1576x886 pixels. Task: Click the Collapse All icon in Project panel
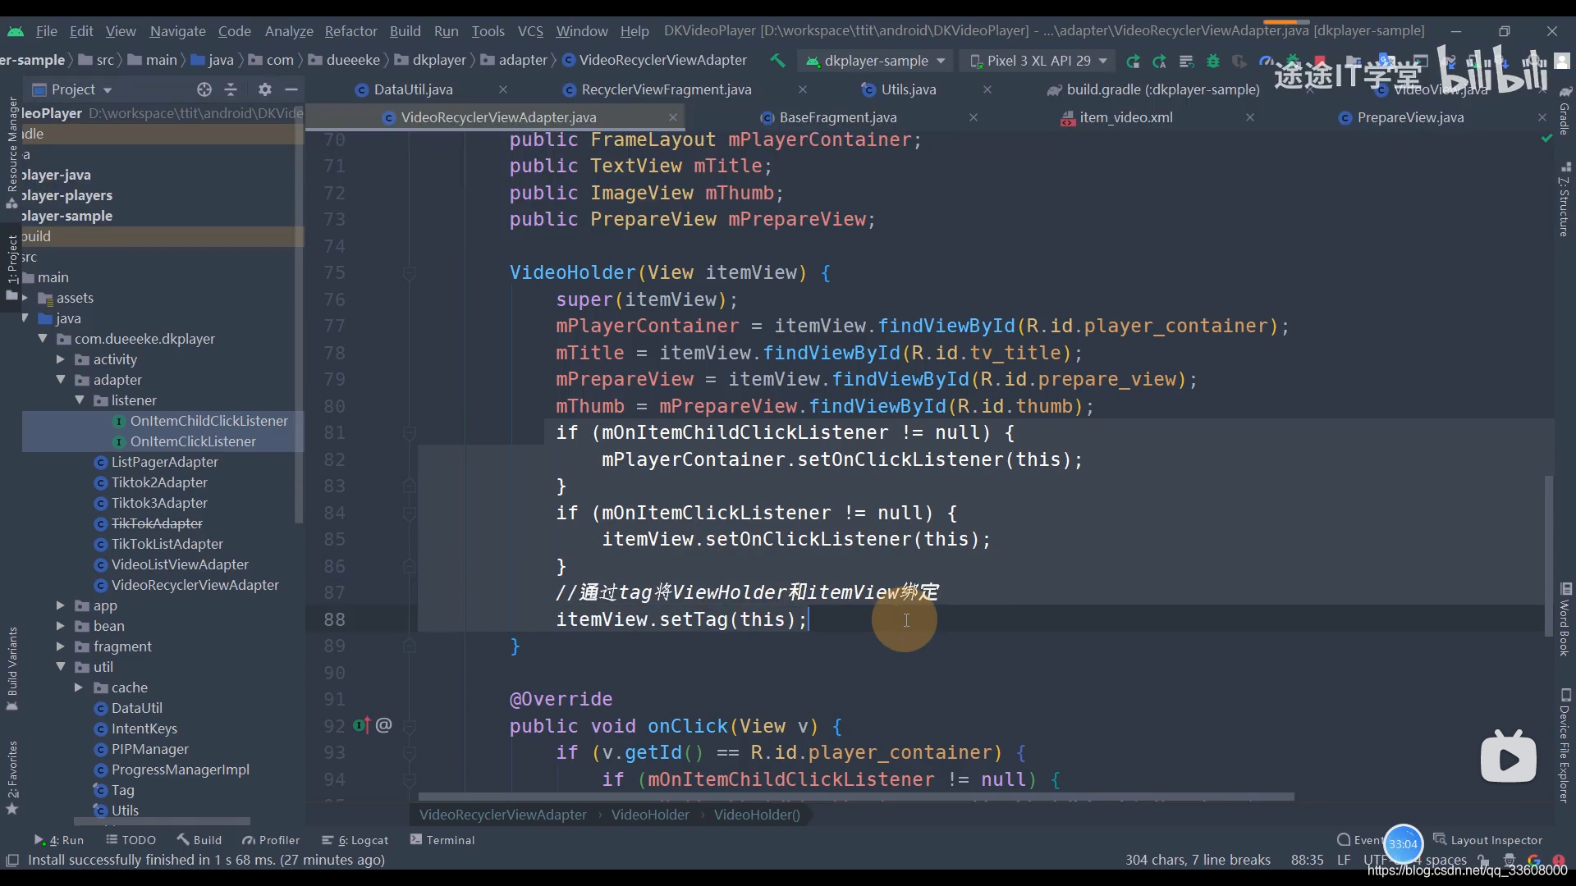231,89
